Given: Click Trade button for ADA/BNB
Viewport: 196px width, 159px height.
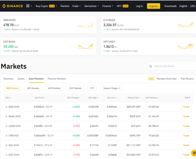Looking at the screenshot, I should click(186, 107).
